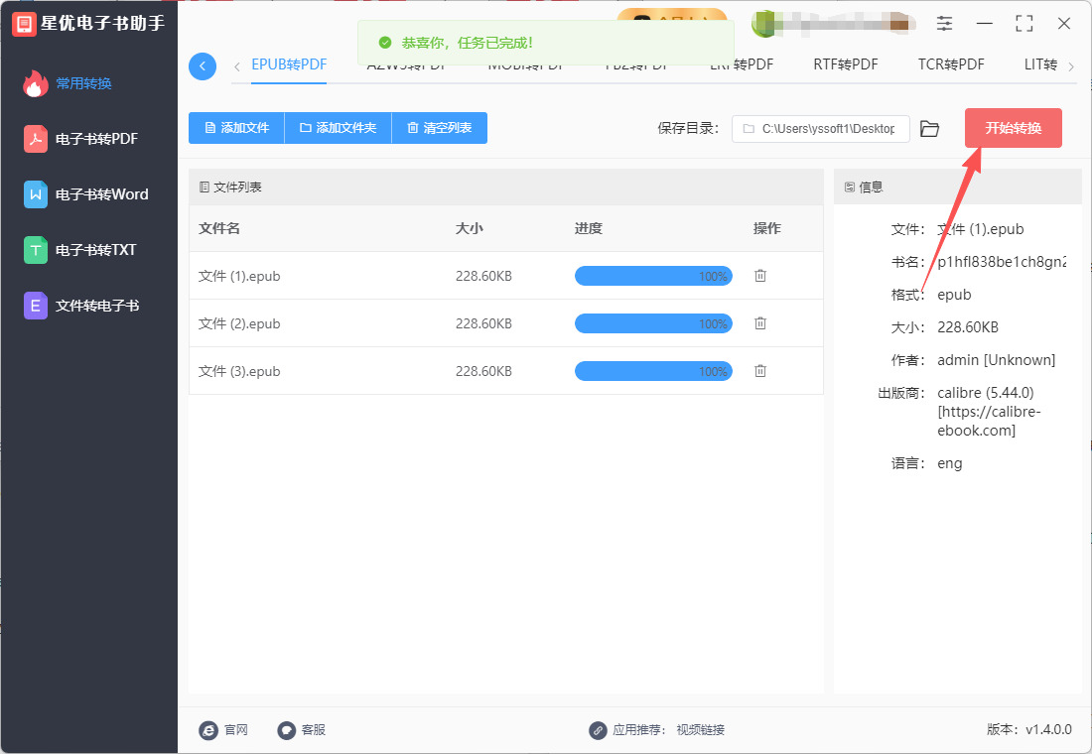
Task: Switch to the RTF转PDF tab
Action: 846,64
